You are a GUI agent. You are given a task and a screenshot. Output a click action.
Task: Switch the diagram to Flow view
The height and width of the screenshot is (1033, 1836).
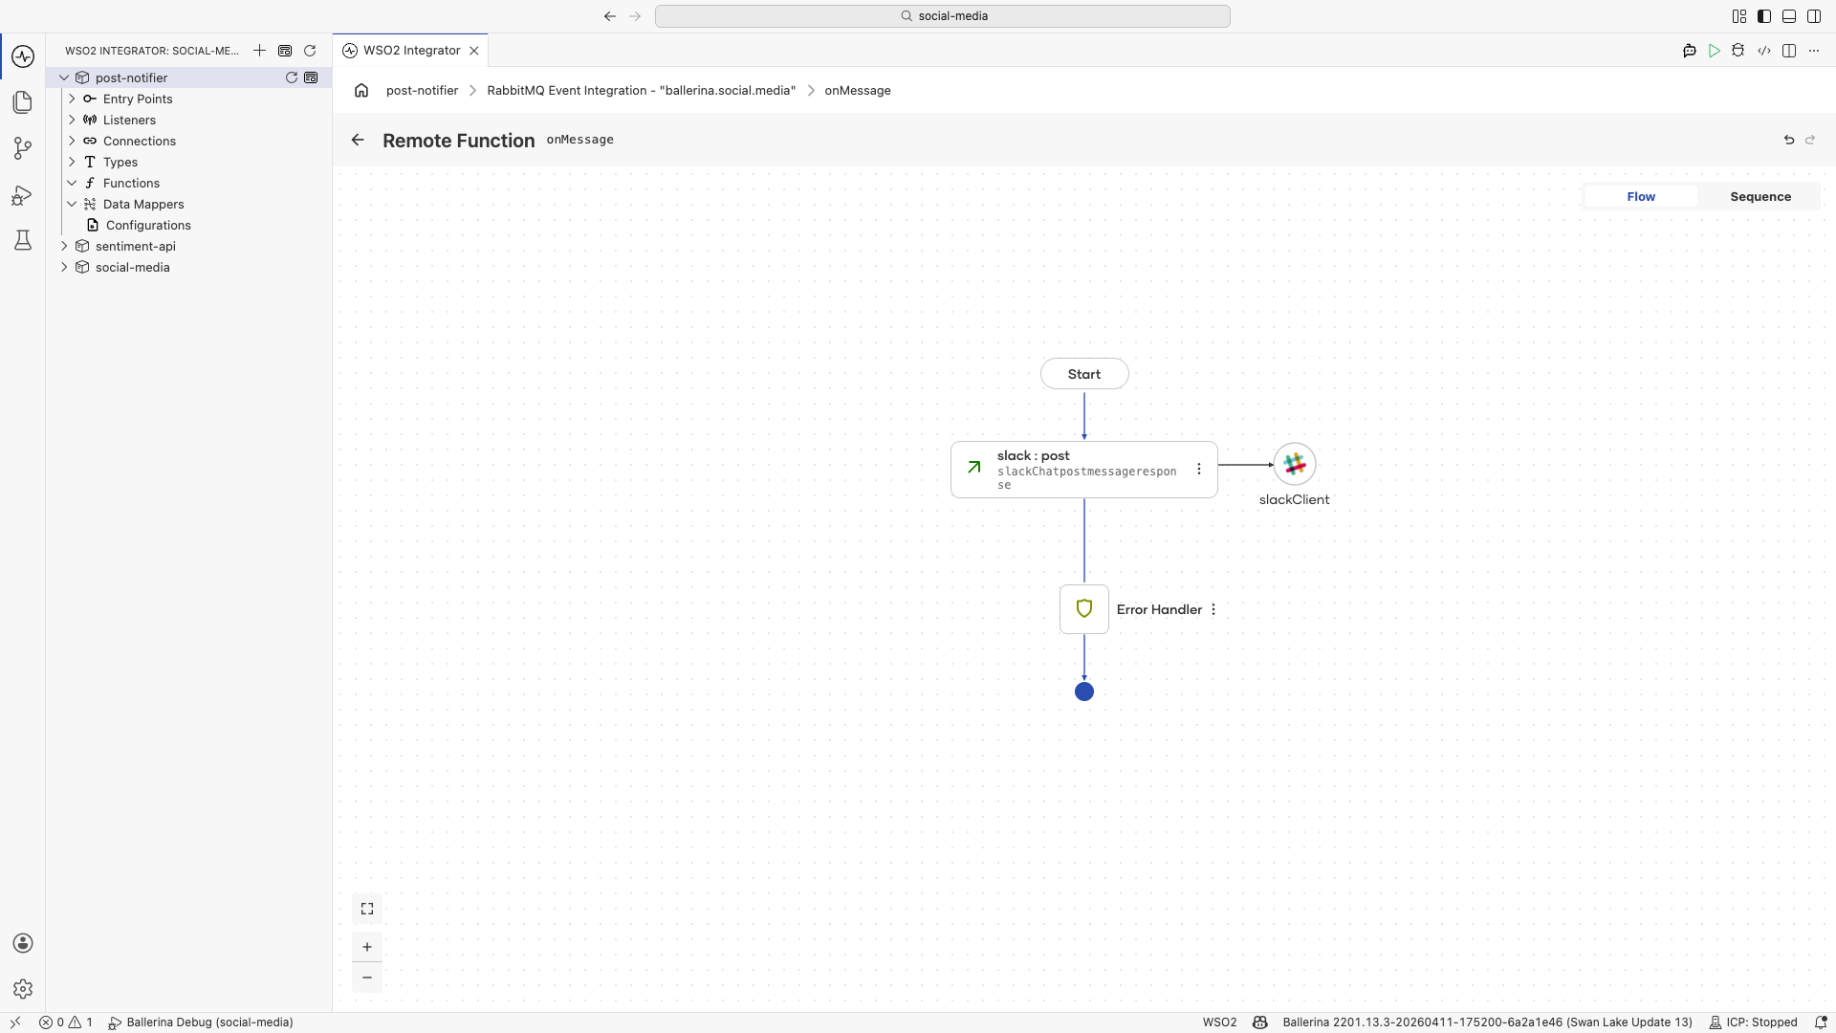pos(1641,196)
